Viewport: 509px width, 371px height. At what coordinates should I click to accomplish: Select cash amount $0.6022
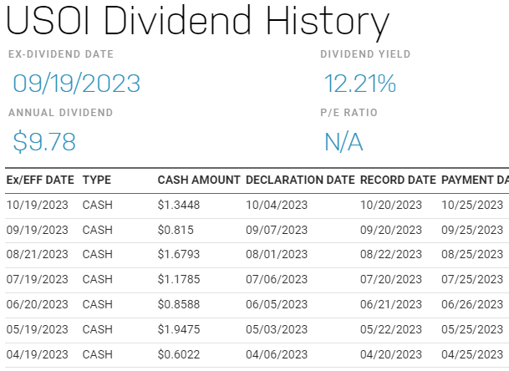click(179, 354)
